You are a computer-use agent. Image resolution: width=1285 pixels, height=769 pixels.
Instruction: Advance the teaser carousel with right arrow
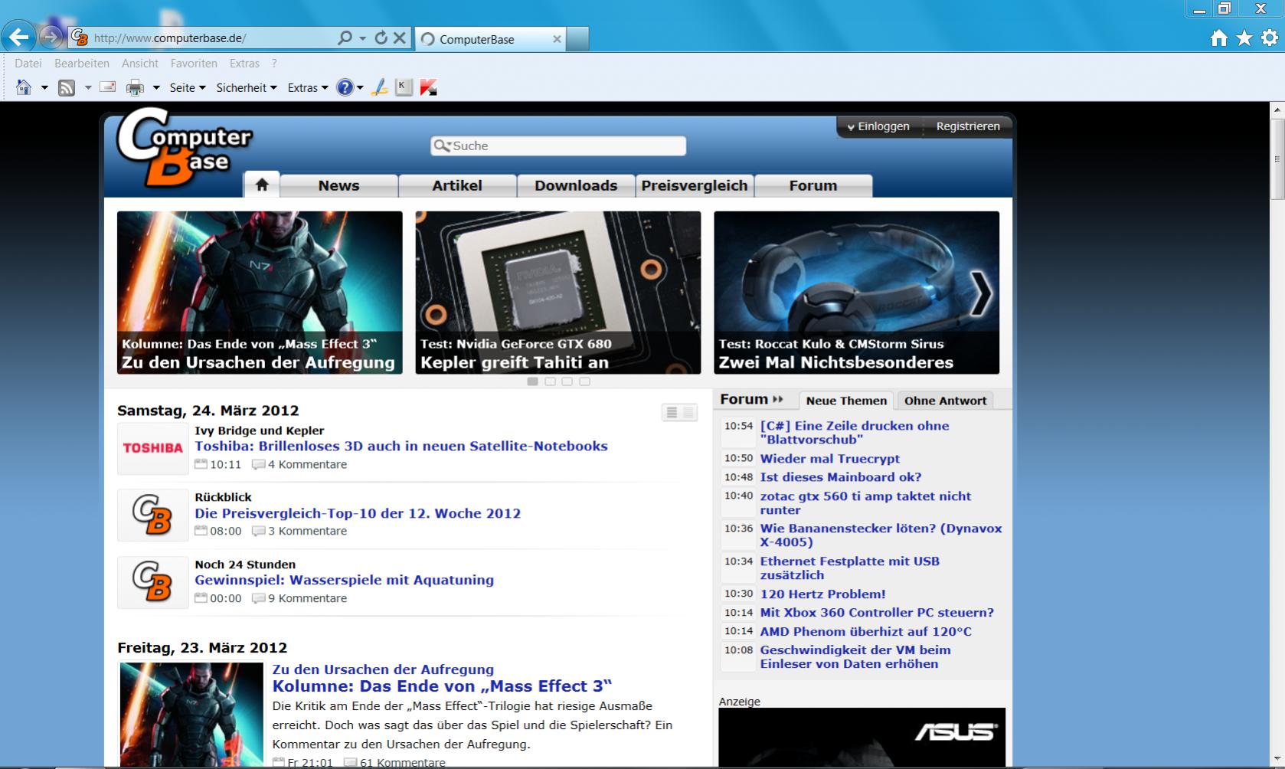(x=980, y=293)
